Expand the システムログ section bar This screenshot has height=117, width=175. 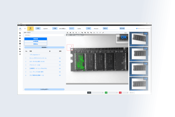click(44, 89)
